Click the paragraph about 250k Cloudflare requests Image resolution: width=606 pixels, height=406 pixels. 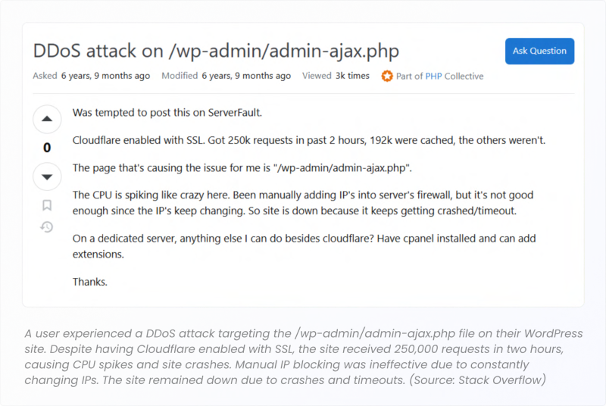(309, 140)
